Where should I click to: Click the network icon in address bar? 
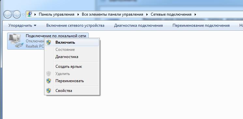(29, 14)
